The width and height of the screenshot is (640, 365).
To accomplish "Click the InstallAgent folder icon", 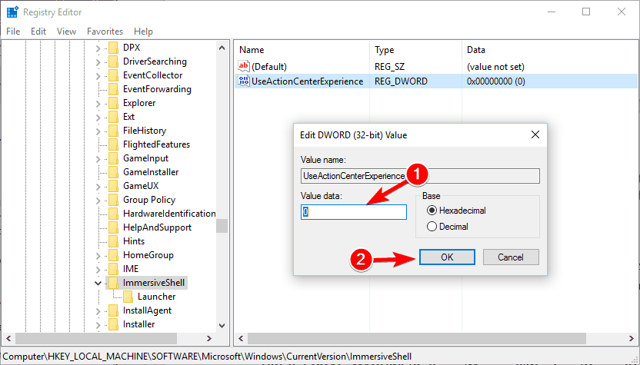I will 114,310.
